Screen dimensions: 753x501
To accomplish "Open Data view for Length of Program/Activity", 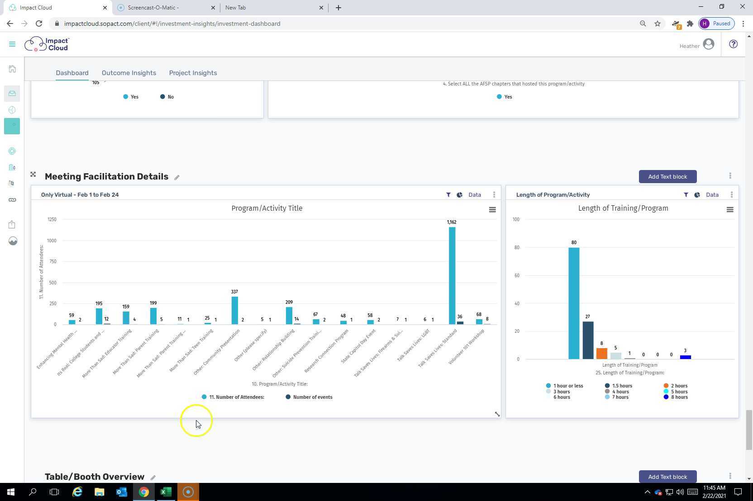I will pos(712,195).
